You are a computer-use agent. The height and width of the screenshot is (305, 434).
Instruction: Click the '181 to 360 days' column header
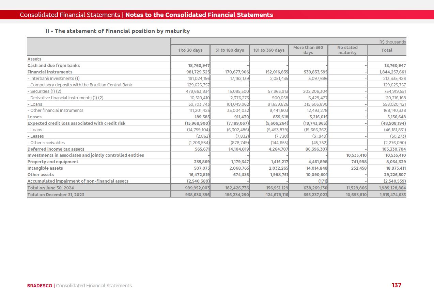(x=269, y=50)
